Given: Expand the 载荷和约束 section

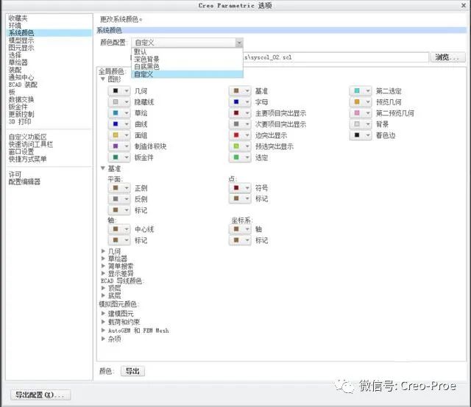Looking at the screenshot, I should click(x=103, y=322).
